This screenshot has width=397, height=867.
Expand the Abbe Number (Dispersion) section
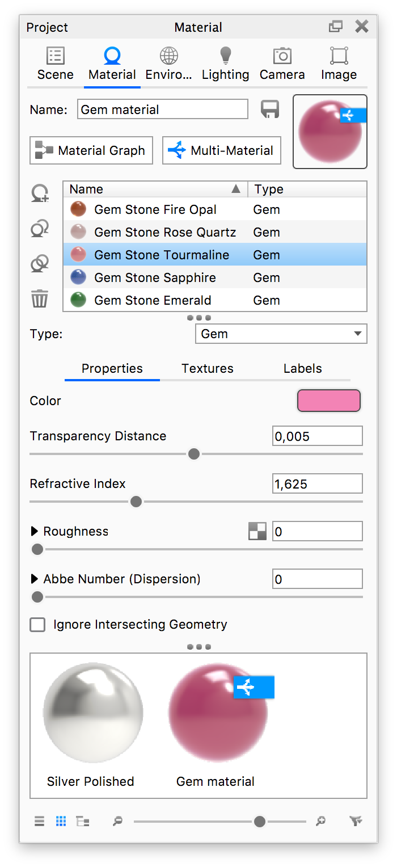(x=35, y=579)
